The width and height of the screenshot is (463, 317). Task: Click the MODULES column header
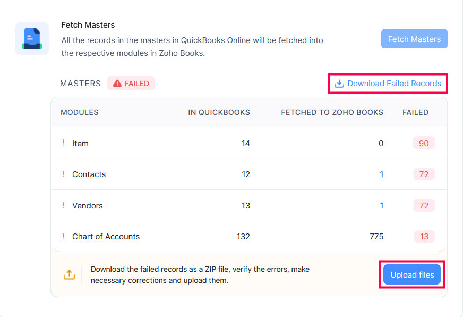click(80, 112)
